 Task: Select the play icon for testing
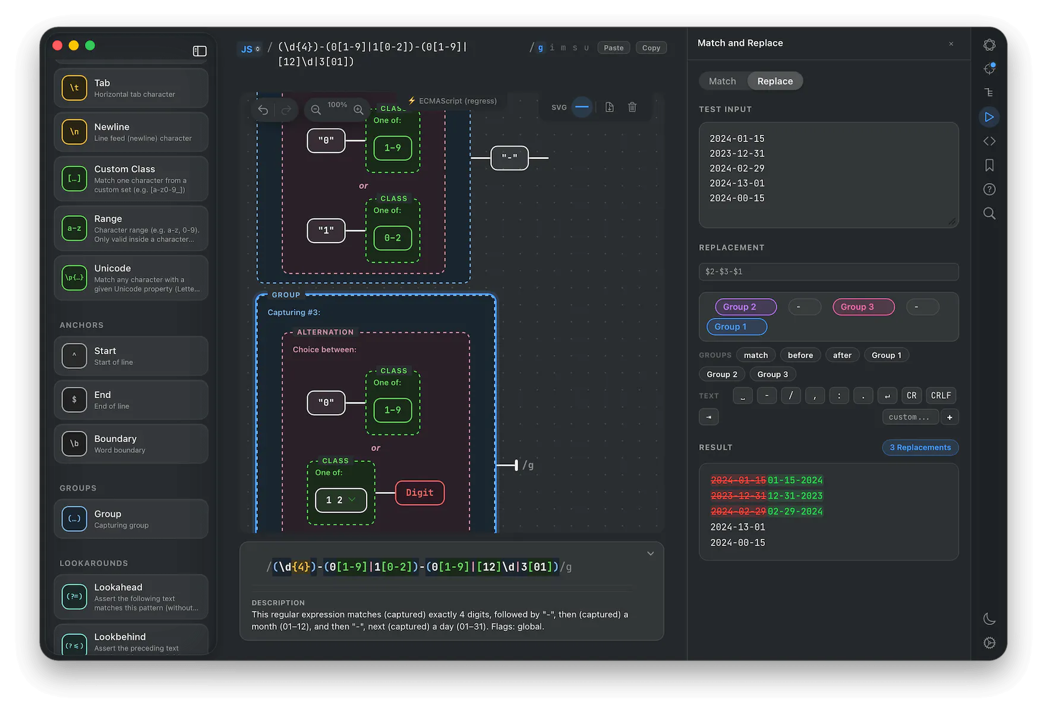tap(989, 117)
